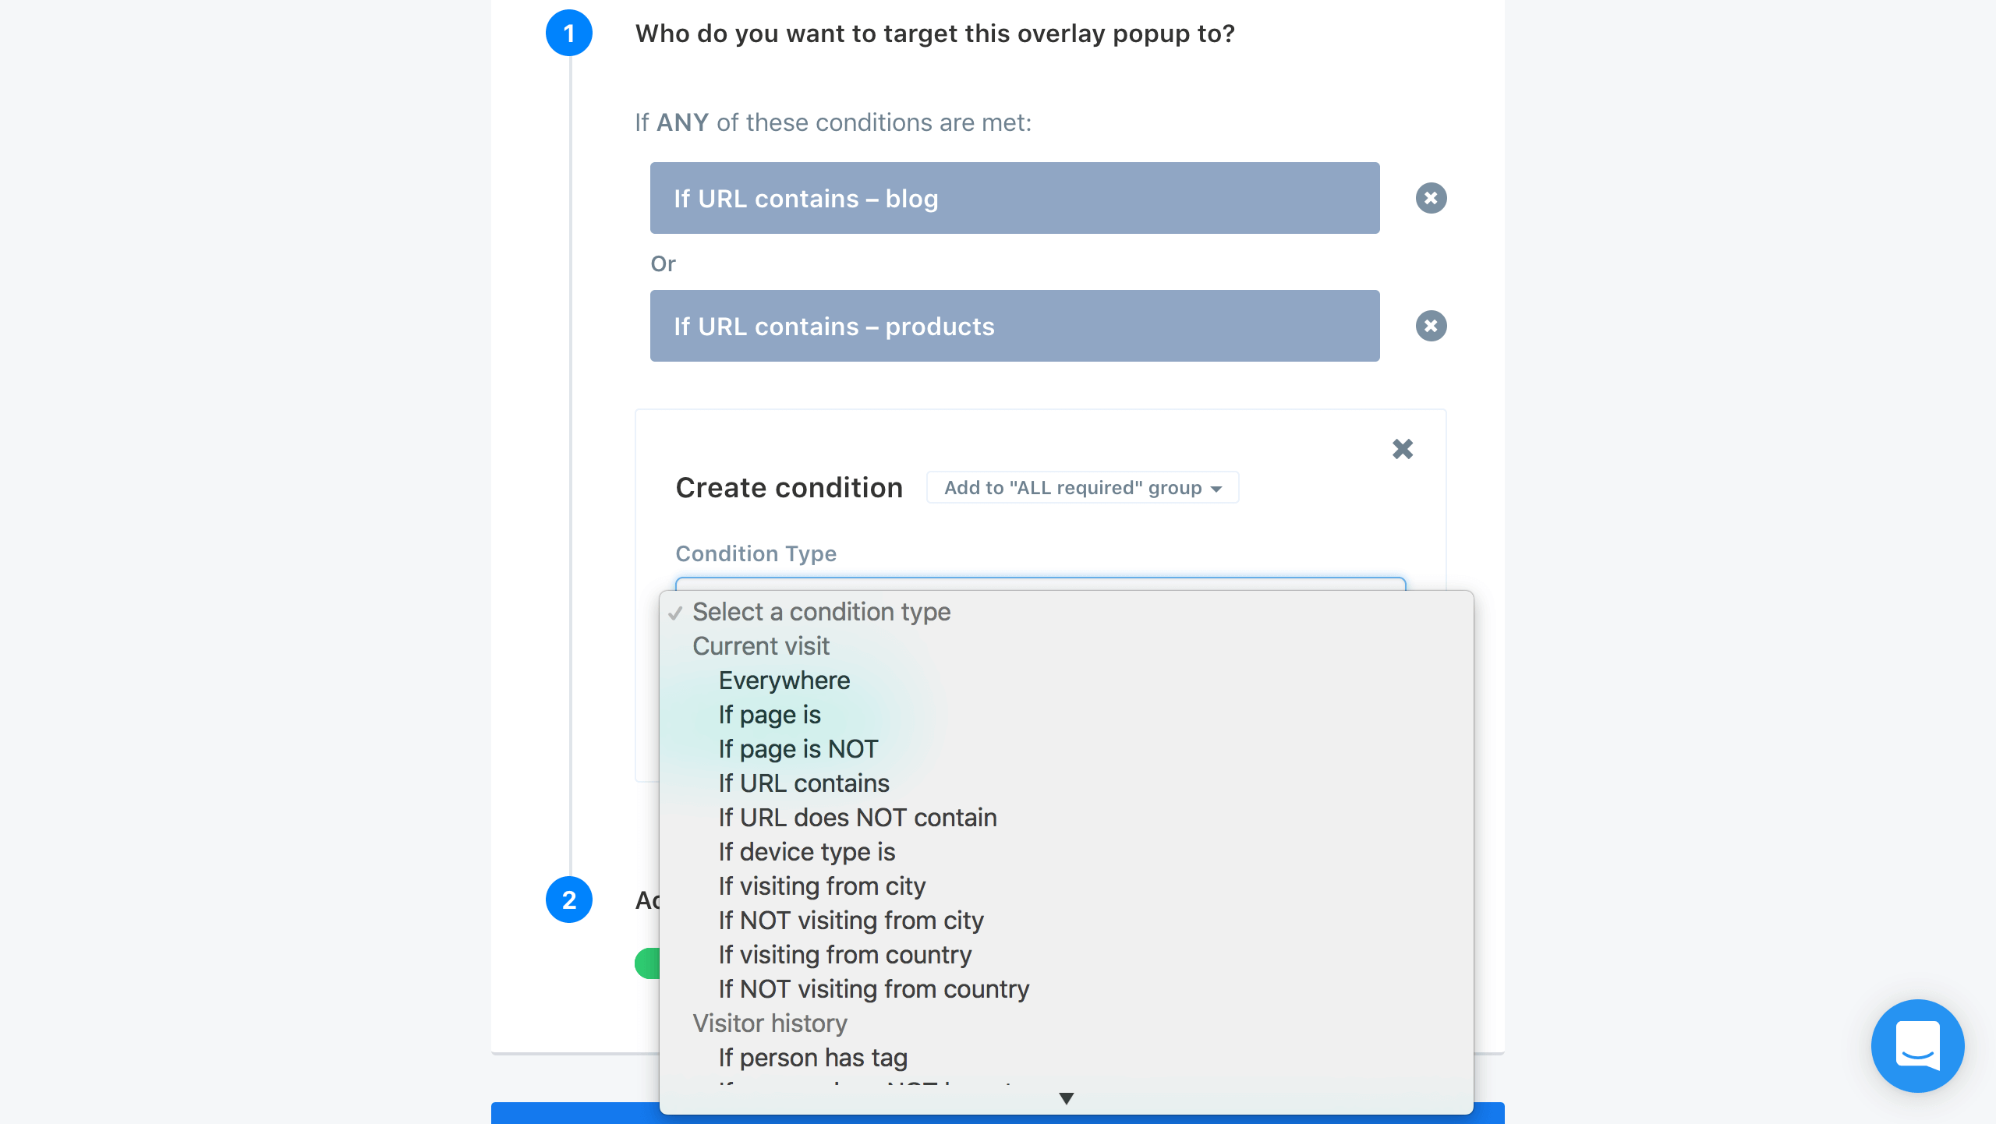This screenshot has width=1996, height=1124.
Task: Choose 'Everywhere' condition type
Action: point(784,680)
